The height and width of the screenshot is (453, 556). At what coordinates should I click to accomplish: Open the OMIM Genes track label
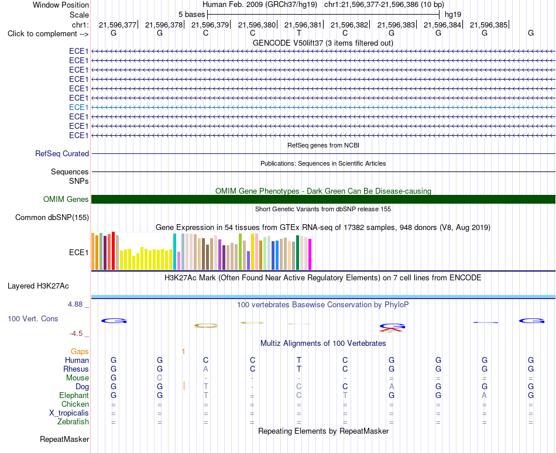point(66,199)
